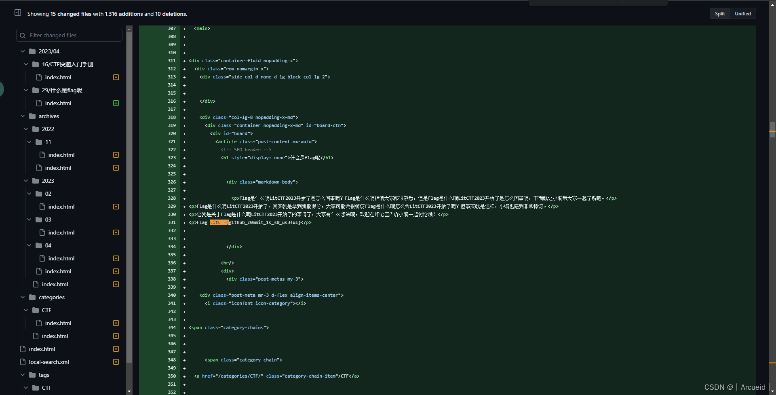776x395 pixels.
Task: Click modified icon for index.html in folder 11
Action: click(116, 155)
